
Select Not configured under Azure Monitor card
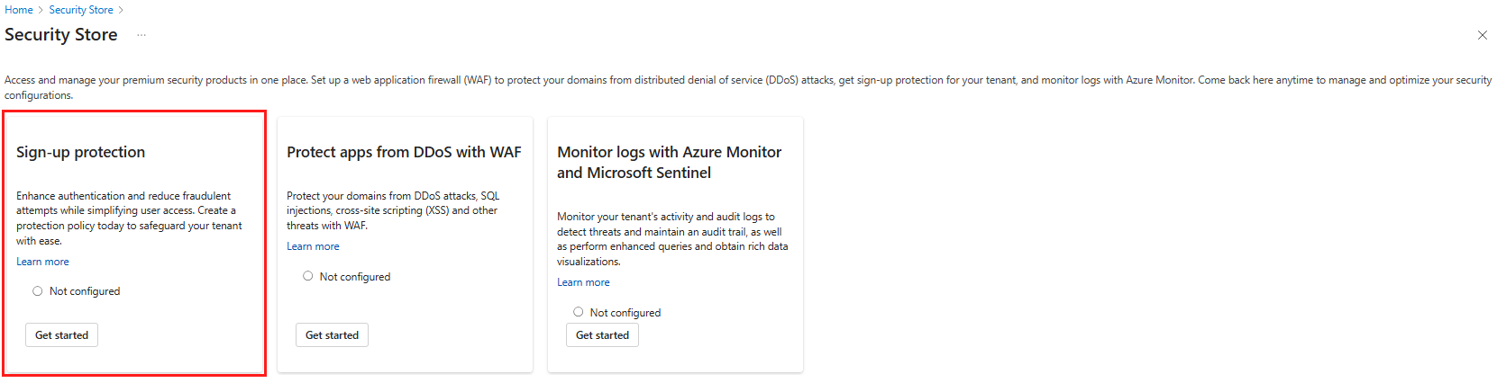579,312
